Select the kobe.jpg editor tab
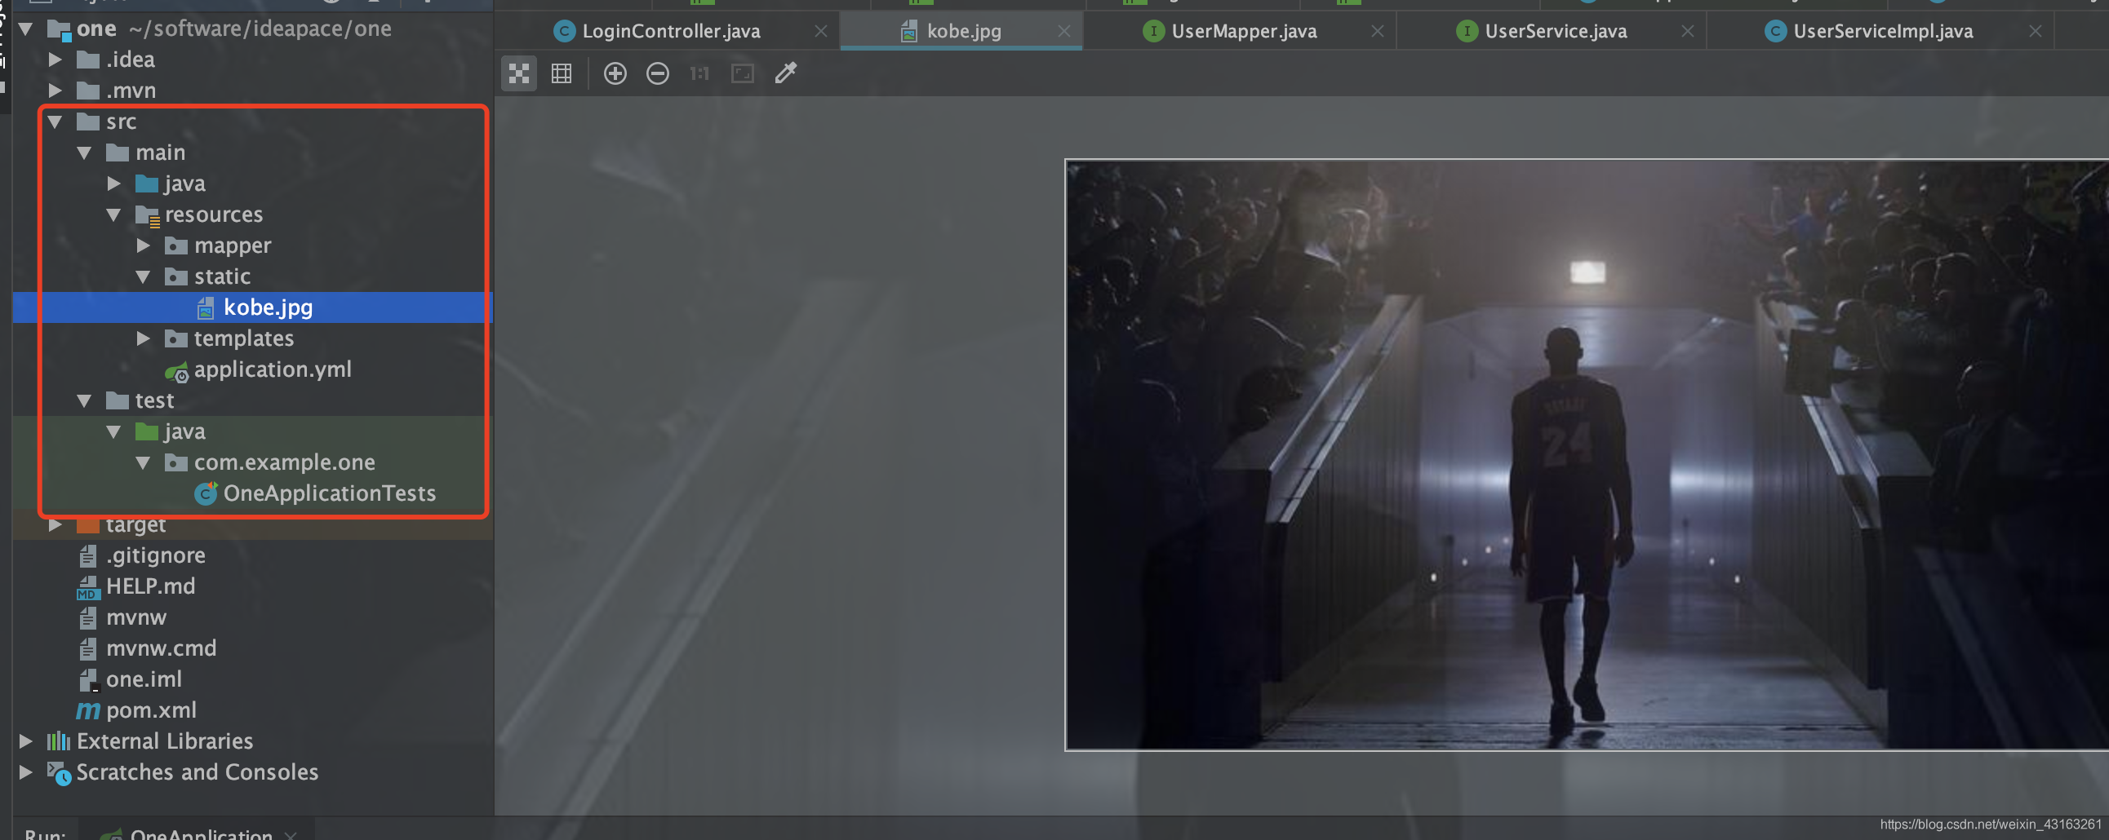 (x=964, y=31)
